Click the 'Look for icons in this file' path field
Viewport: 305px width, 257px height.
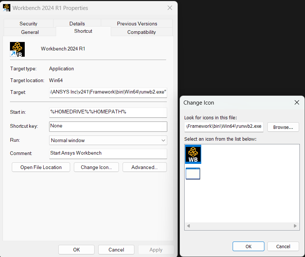point(224,127)
